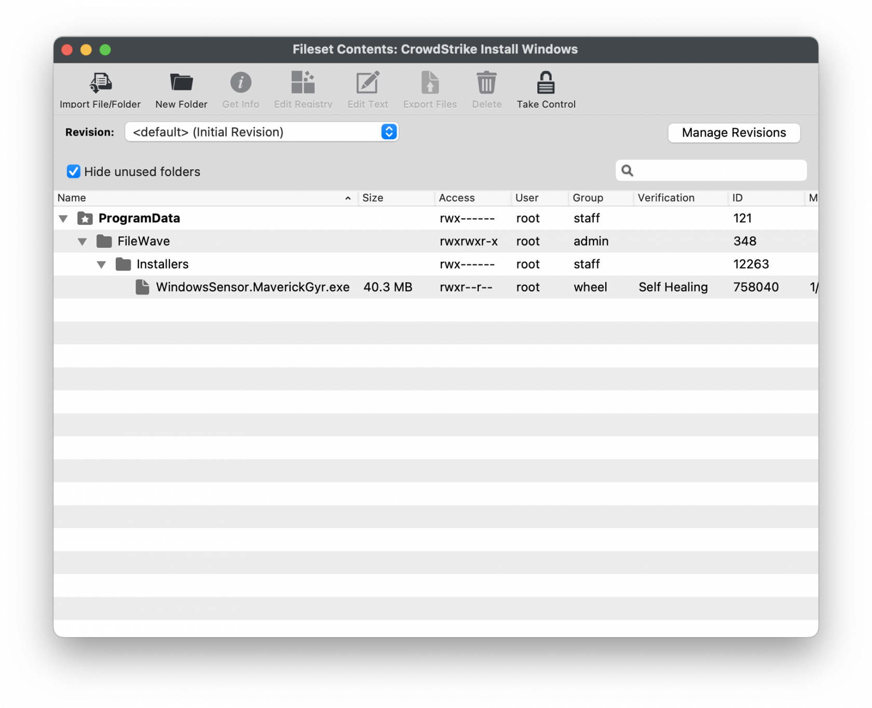Click the Delete trash icon
This screenshot has width=872, height=708.
click(486, 83)
